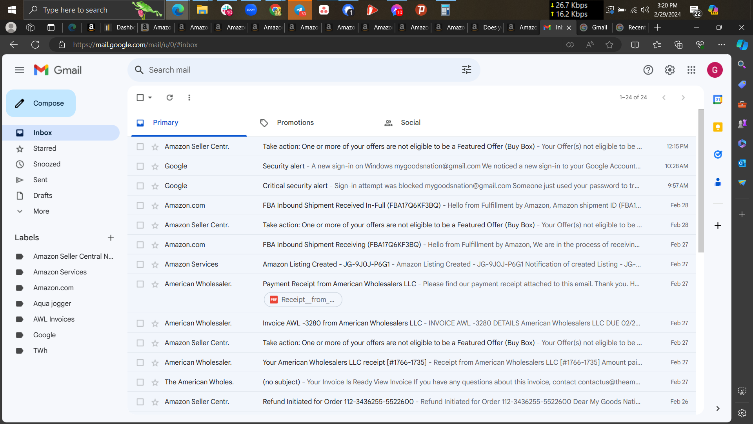This screenshot has height=424, width=753.
Task: Star the Security alert email from Google
Action: [155, 166]
